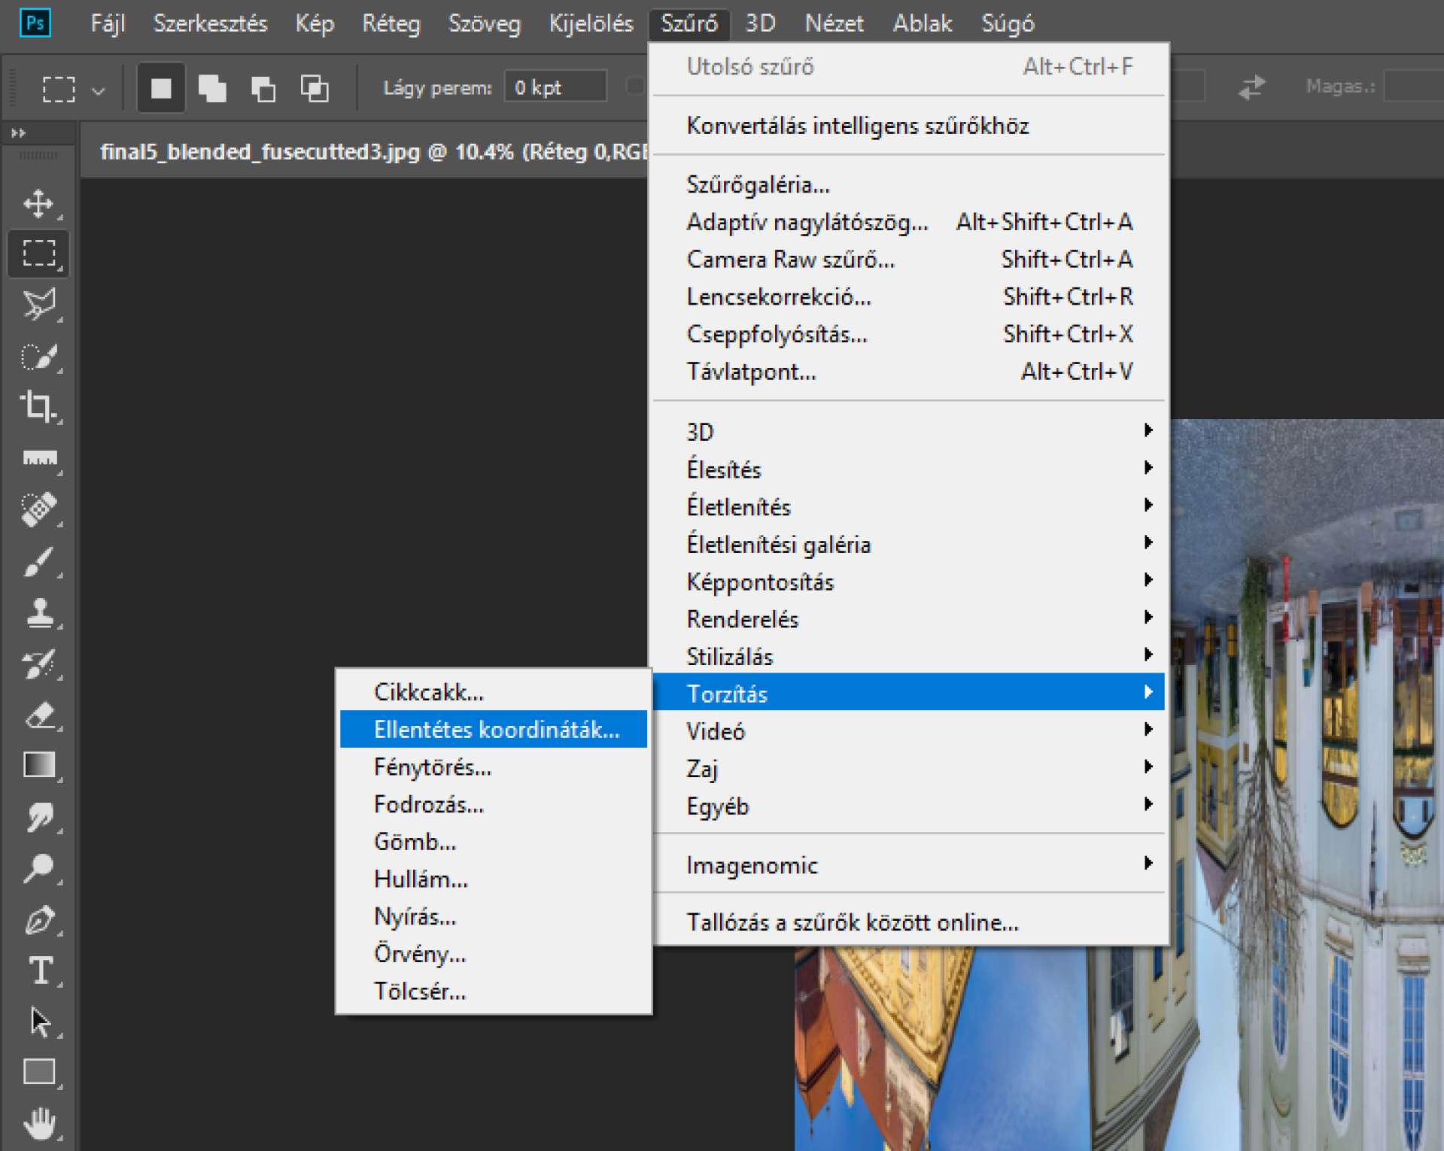The width and height of the screenshot is (1444, 1151).
Task: Select the Eraser tool
Action: click(38, 715)
